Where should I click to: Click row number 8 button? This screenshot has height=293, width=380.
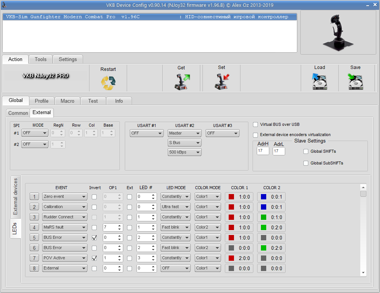[x=34, y=268]
